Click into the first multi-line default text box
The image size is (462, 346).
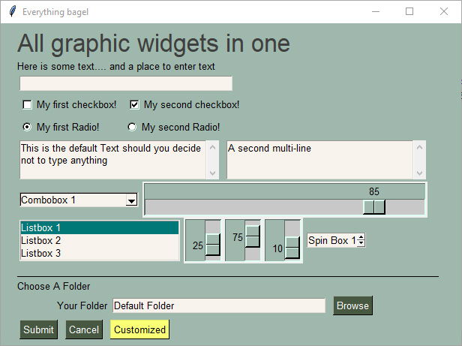pos(112,160)
